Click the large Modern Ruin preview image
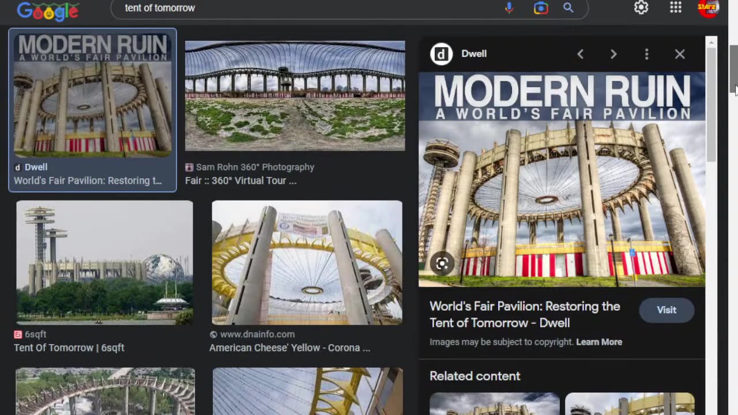This screenshot has width=738, height=415. click(562, 179)
